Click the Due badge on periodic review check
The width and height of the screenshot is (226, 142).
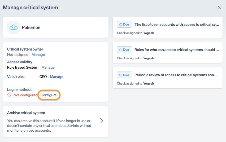click(x=124, y=75)
